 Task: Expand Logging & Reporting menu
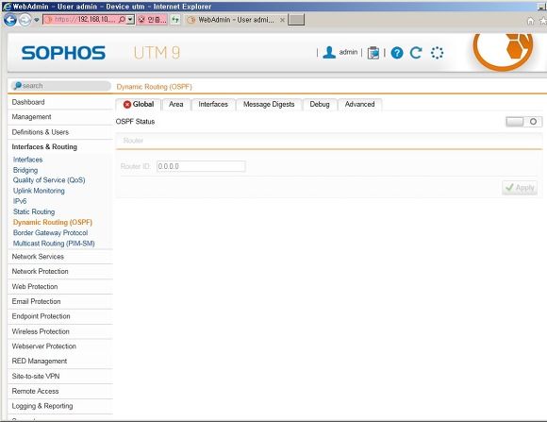(60, 406)
